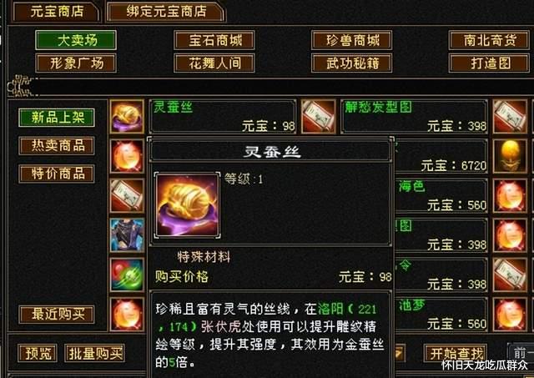Image resolution: width=534 pixels, height=378 pixels.
Task: Open the 武功秘籍 category
Action: 352,63
